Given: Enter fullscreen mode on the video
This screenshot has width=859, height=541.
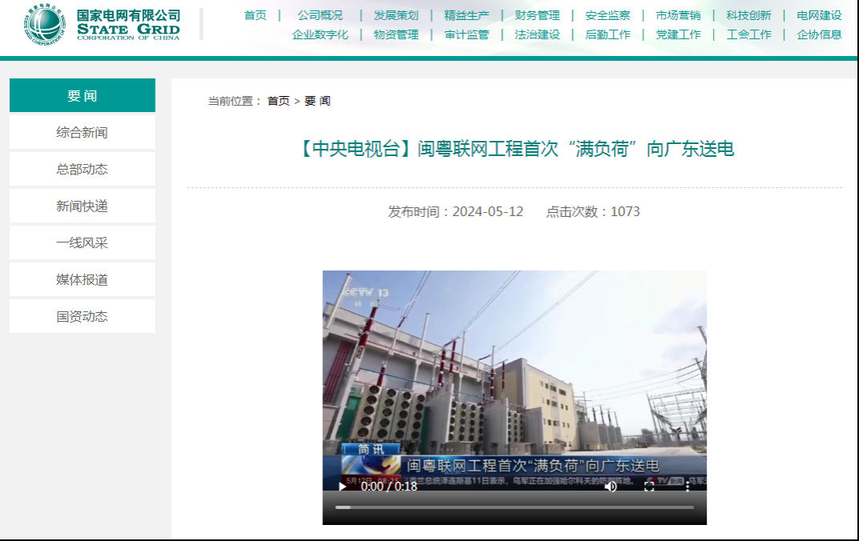Looking at the screenshot, I should [x=649, y=486].
